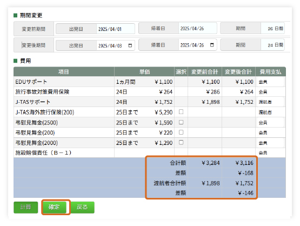This screenshot has width=300, height=226.
Task: Click the 1ヵ月間 unit text
Action: 125,82
